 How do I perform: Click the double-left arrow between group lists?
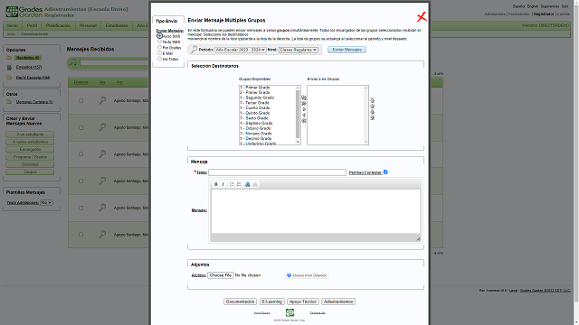(x=304, y=120)
